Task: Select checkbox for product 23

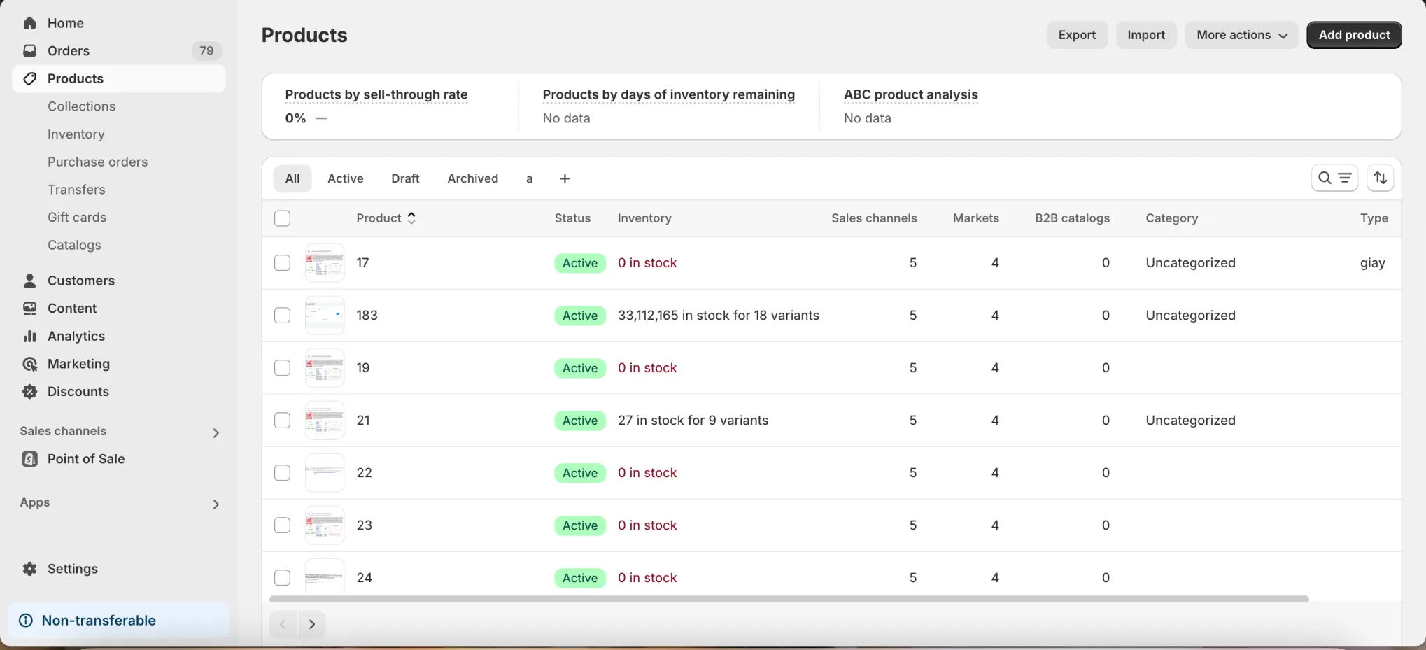Action: click(282, 525)
